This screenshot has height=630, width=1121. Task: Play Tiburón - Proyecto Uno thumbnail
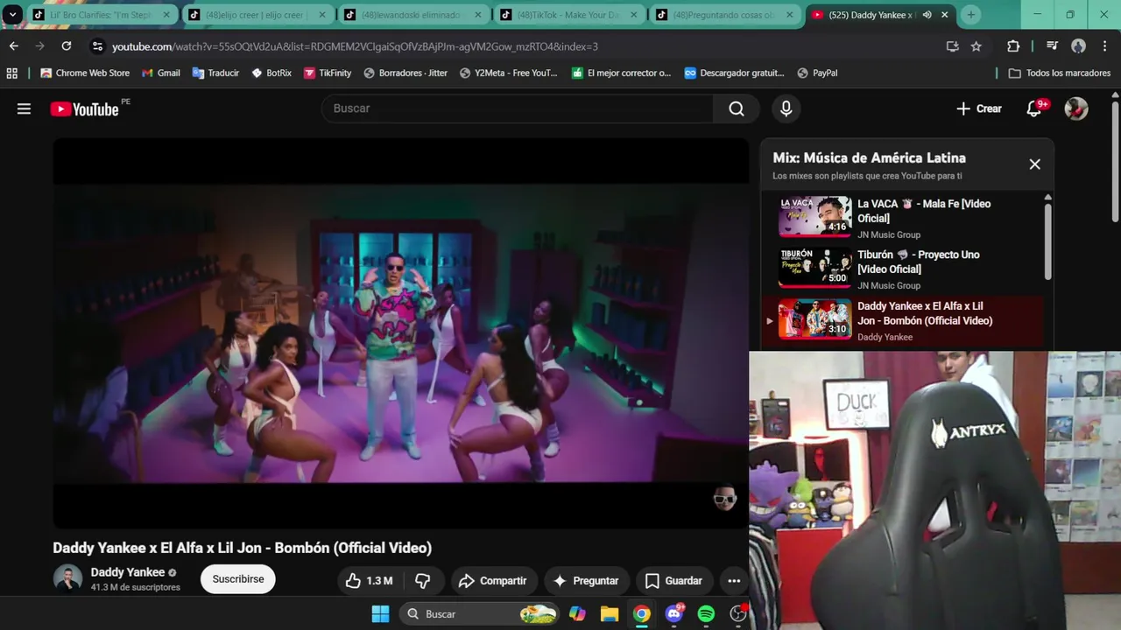tap(814, 268)
